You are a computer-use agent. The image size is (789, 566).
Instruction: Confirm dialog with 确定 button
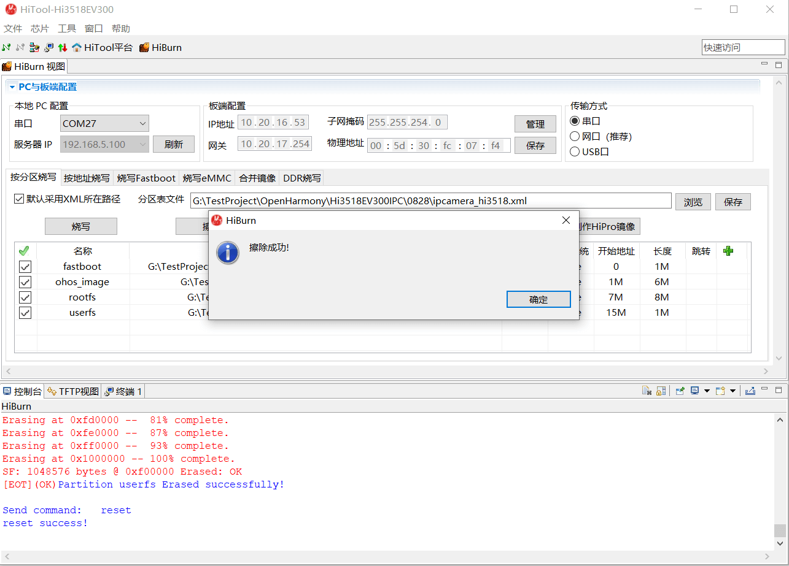[538, 299]
